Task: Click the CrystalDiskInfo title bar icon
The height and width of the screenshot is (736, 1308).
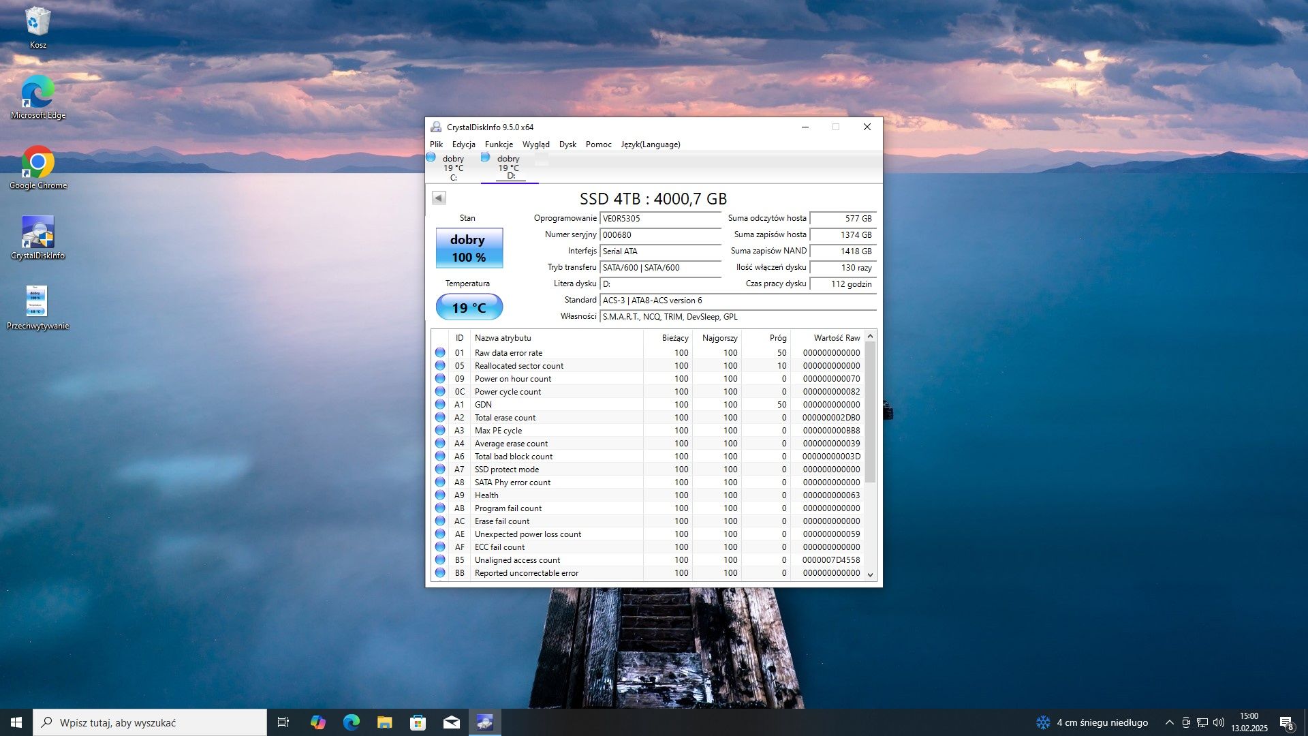Action: point(436,127)
